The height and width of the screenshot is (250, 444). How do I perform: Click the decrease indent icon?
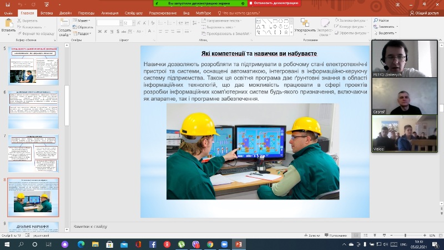(181, 23)
